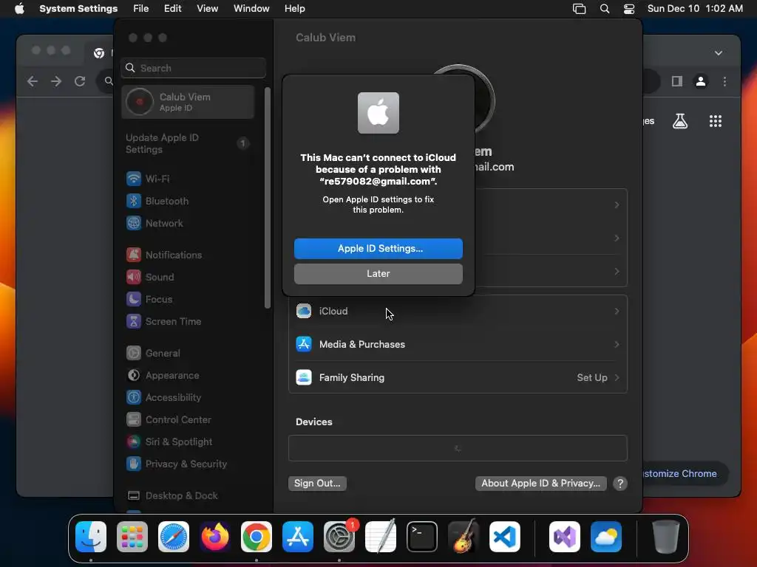Open Safari from the Dock
This screenshot has width=757, height=567.
click(x=173, y=537)
